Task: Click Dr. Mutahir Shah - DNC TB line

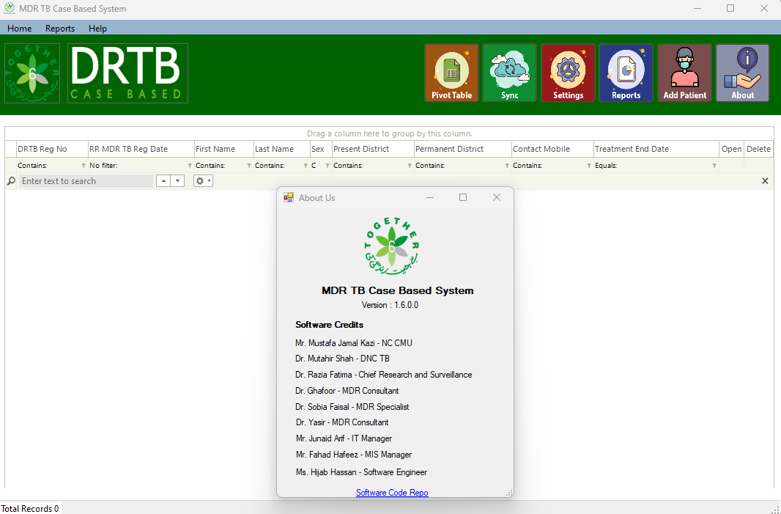Action: [x=342, y=359]
